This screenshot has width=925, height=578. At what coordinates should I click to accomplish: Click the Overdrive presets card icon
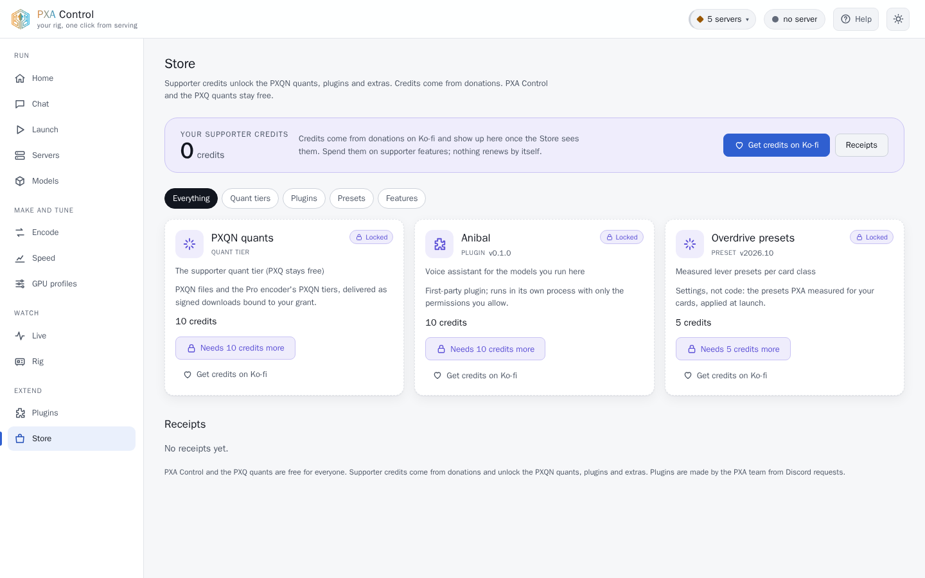(690, 244)
